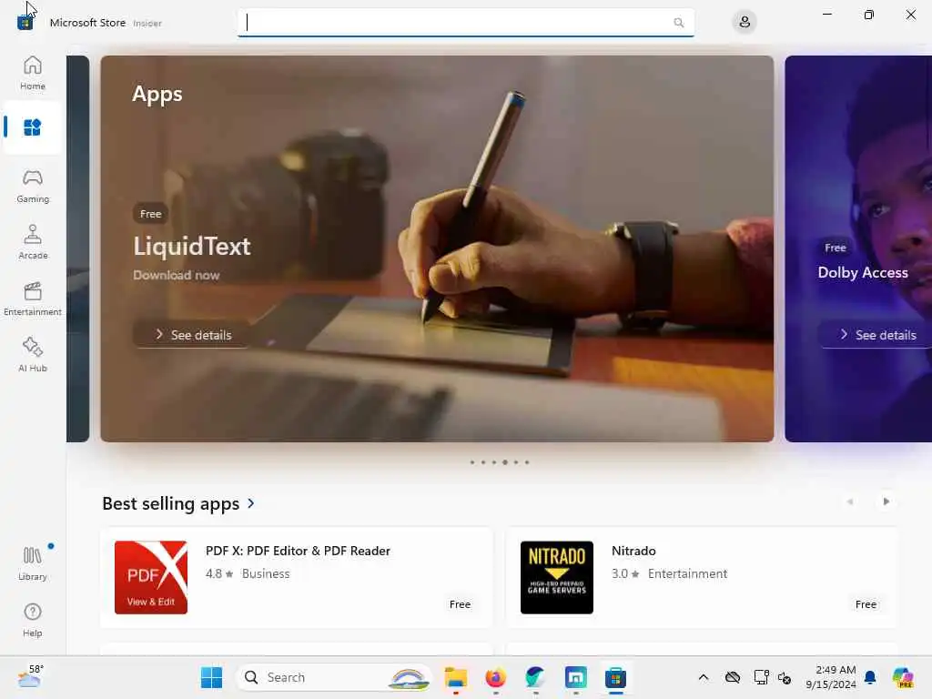Click the taskbar Search box
This screenshot has width=932, height=699.
pyautogui.click(x=334, y=677)
